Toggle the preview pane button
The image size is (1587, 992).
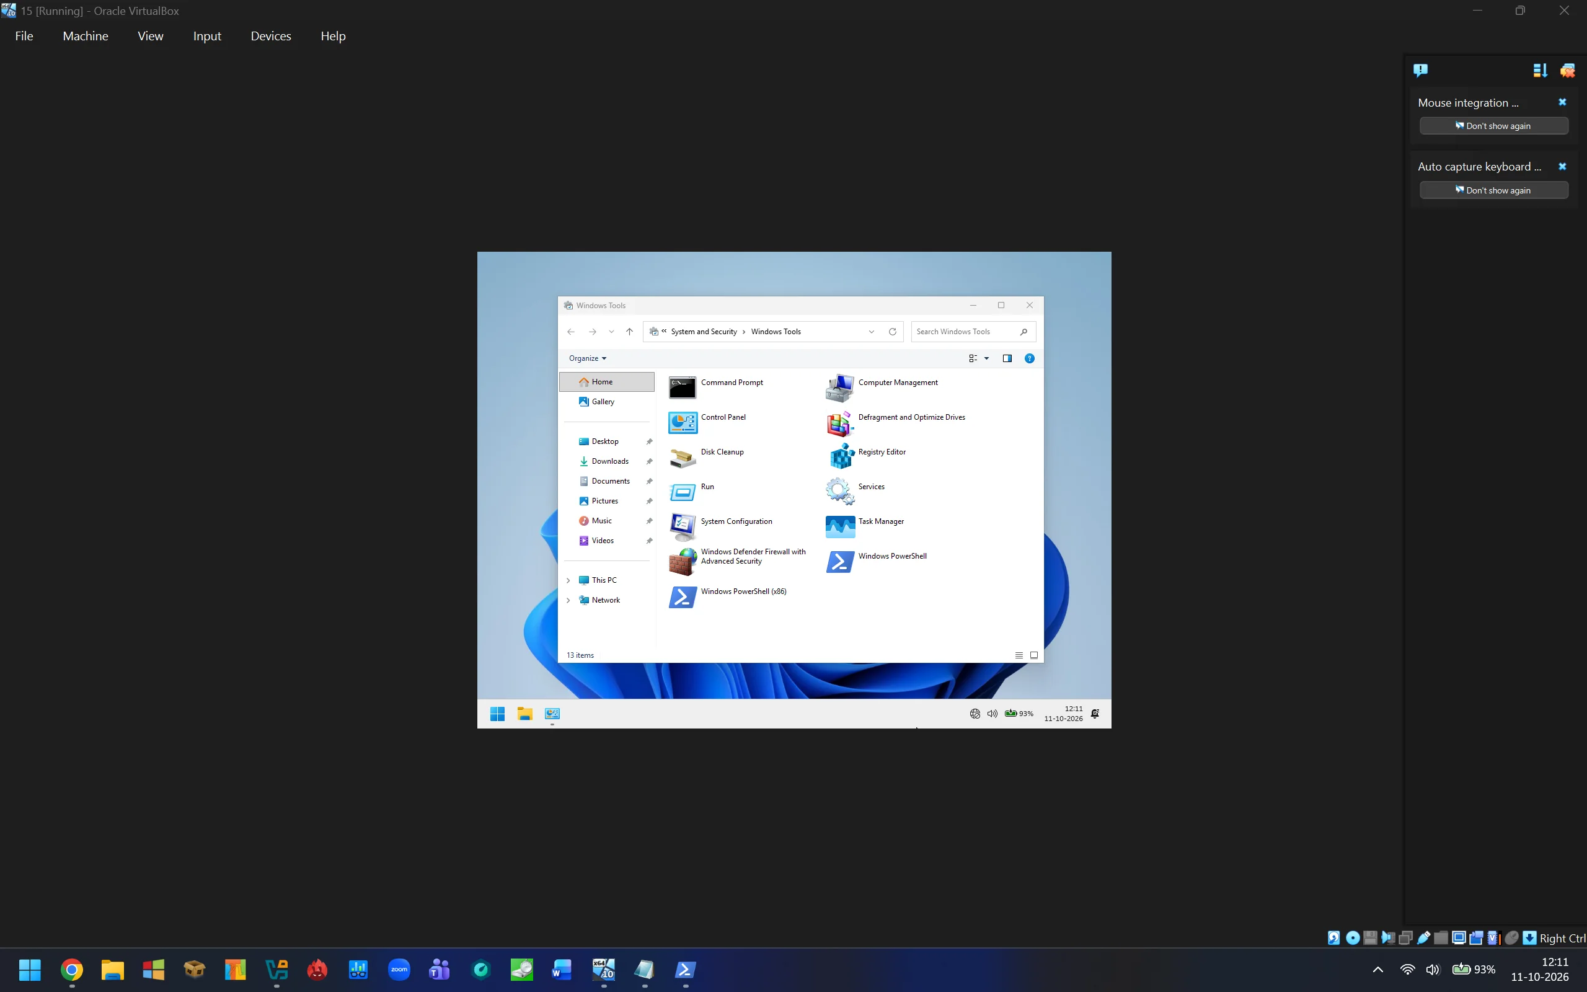coord(1007,358)
